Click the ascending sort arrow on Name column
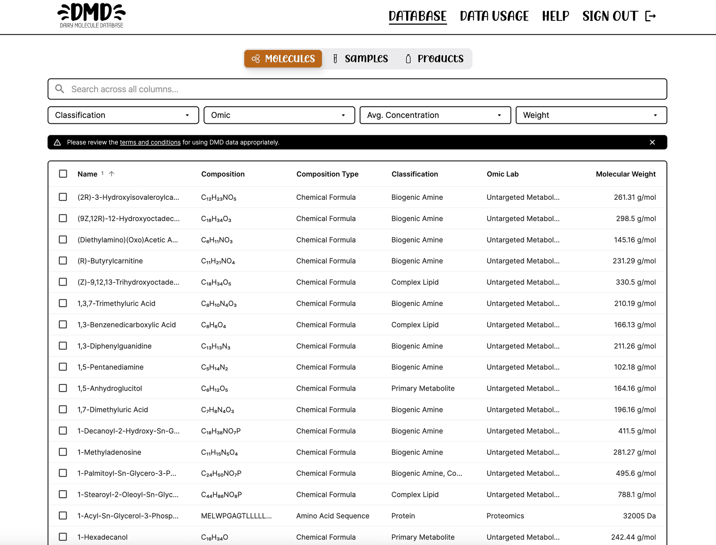 coord(112,173)
